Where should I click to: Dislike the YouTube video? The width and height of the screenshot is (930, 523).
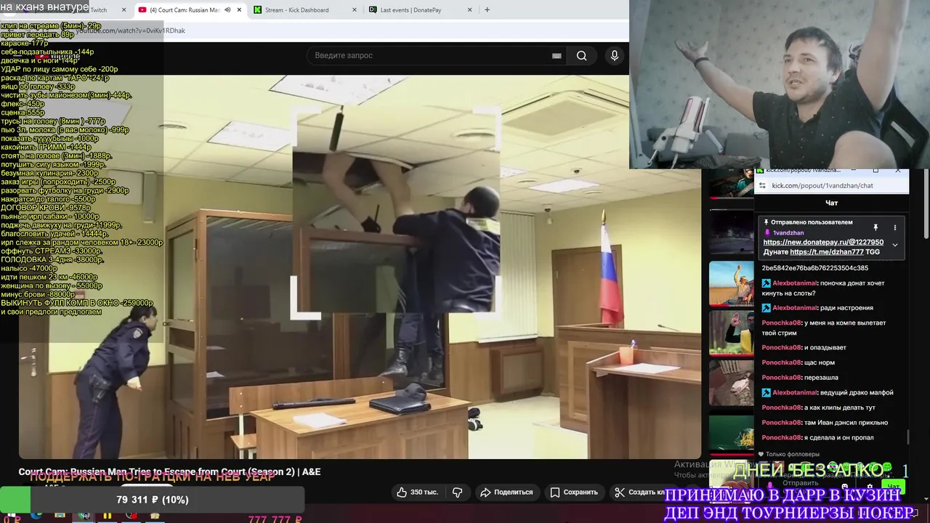[x=457, y=492]
